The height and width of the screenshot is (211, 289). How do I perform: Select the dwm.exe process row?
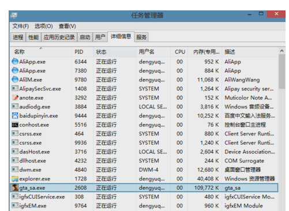tap(144, 169)
